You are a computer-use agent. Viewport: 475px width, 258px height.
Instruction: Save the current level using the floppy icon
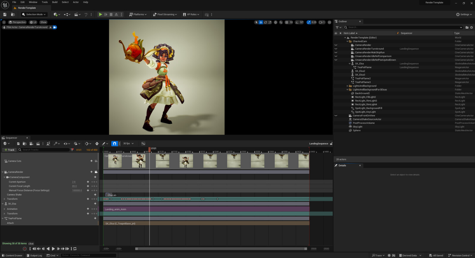[5, 14]
